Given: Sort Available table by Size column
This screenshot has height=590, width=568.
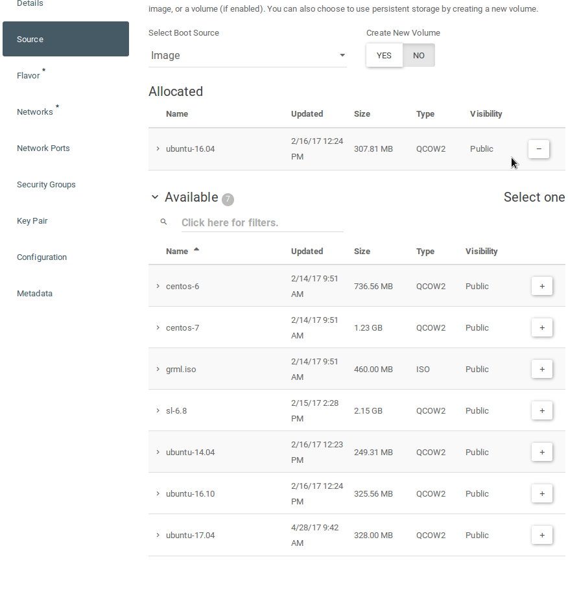Looking at the screenshot, I should tap(362, 252).
